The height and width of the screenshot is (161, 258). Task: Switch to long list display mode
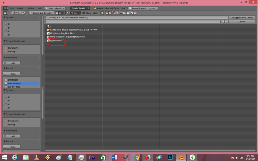click(x=60, y=13)
